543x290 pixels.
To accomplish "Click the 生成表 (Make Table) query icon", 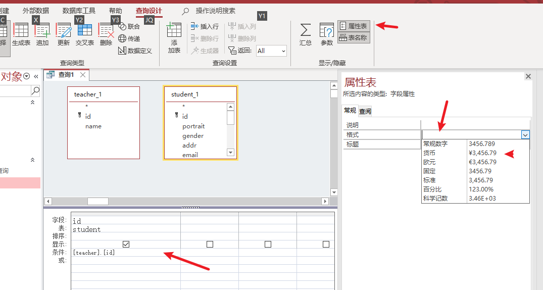I will point(21,34).
